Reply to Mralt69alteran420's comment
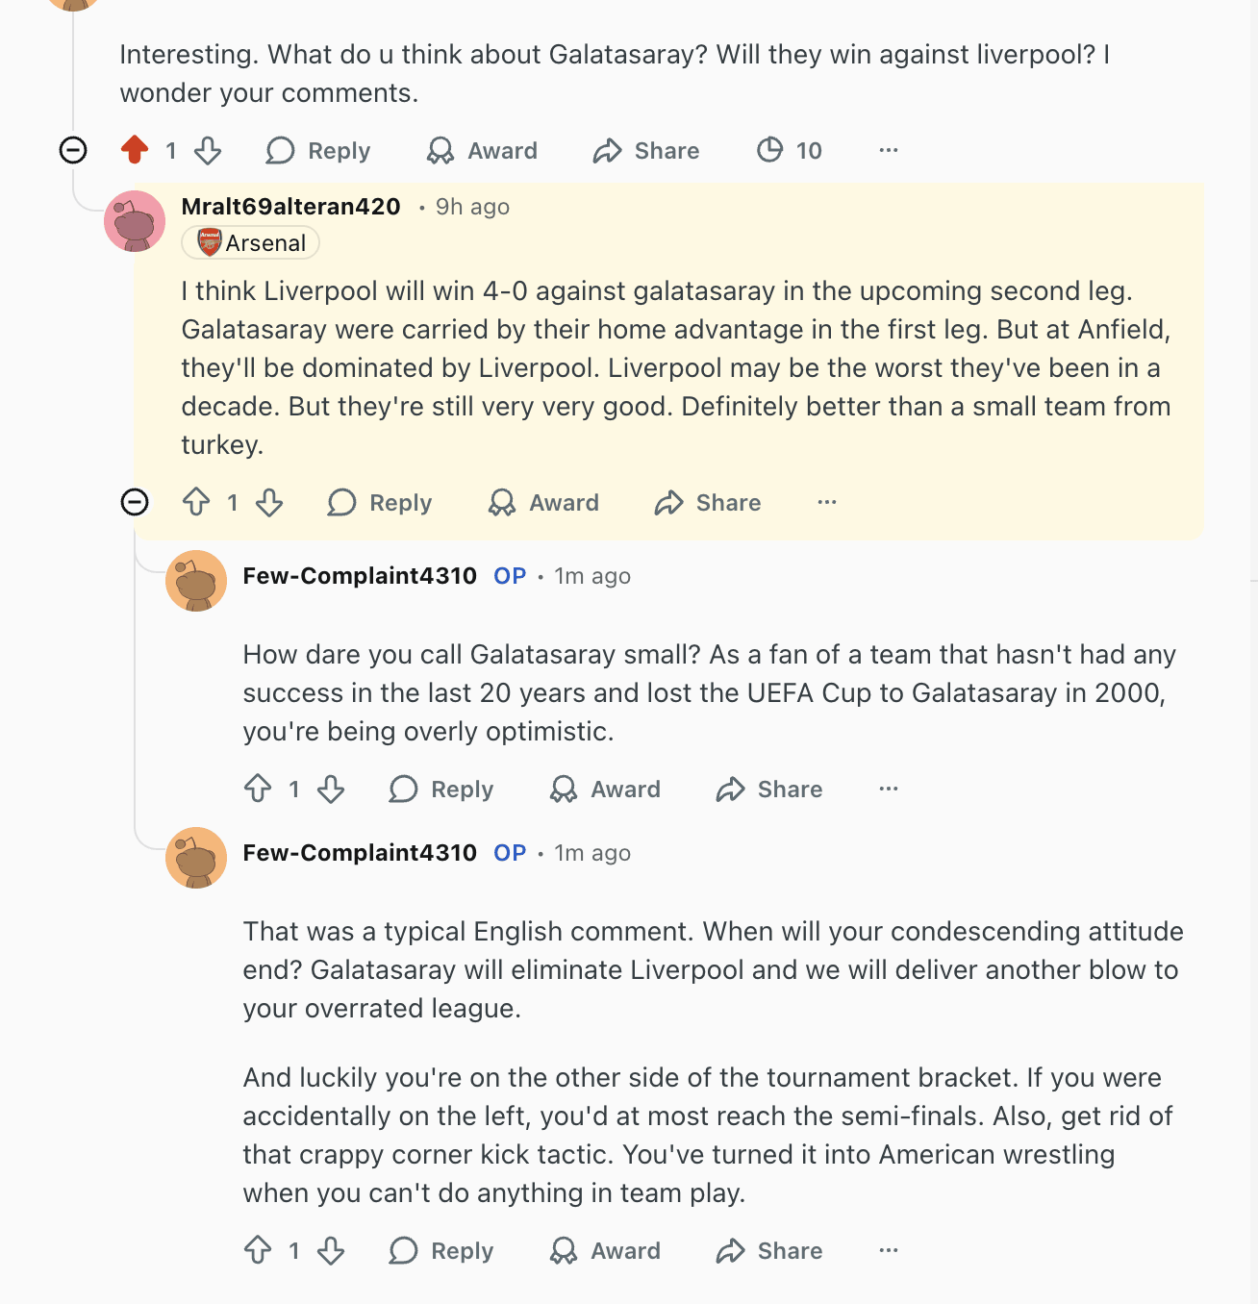The width and height of the screenshot is (1258, 1304). point(381,502)
